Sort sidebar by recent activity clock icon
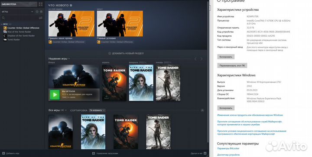 37,12
